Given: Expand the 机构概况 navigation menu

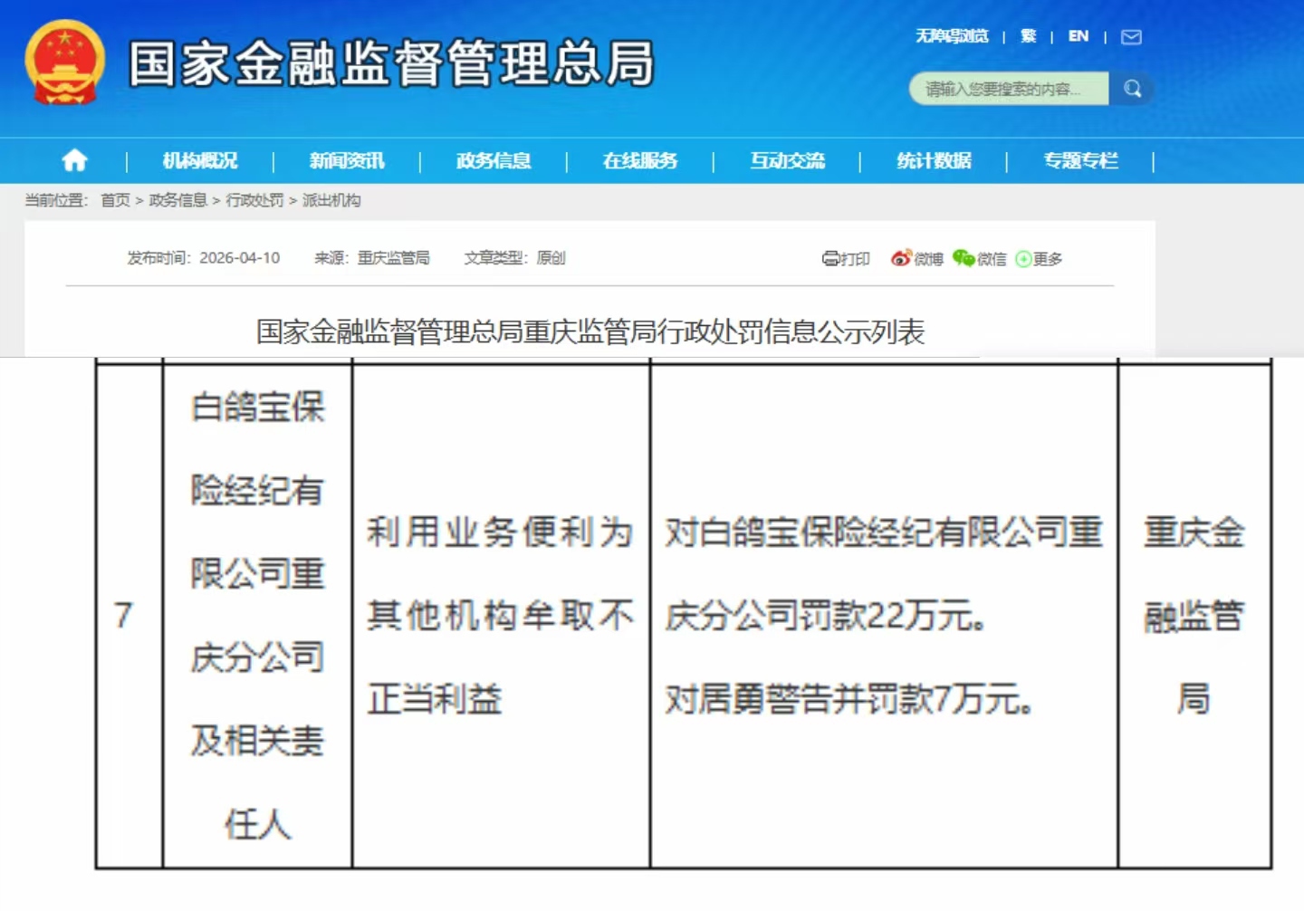Looking at the screenshot, I should [199, 160].
